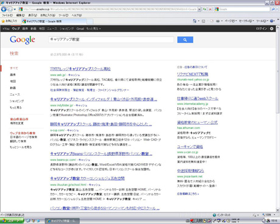
Task: Open the ヘルプ(H) menu
Action: 77,15
